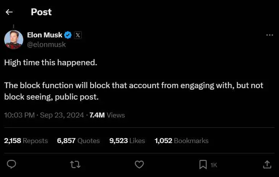Open Elon Musk's profile picture
The height and width of the screenshot is (177, 279).
click(14, 40)
